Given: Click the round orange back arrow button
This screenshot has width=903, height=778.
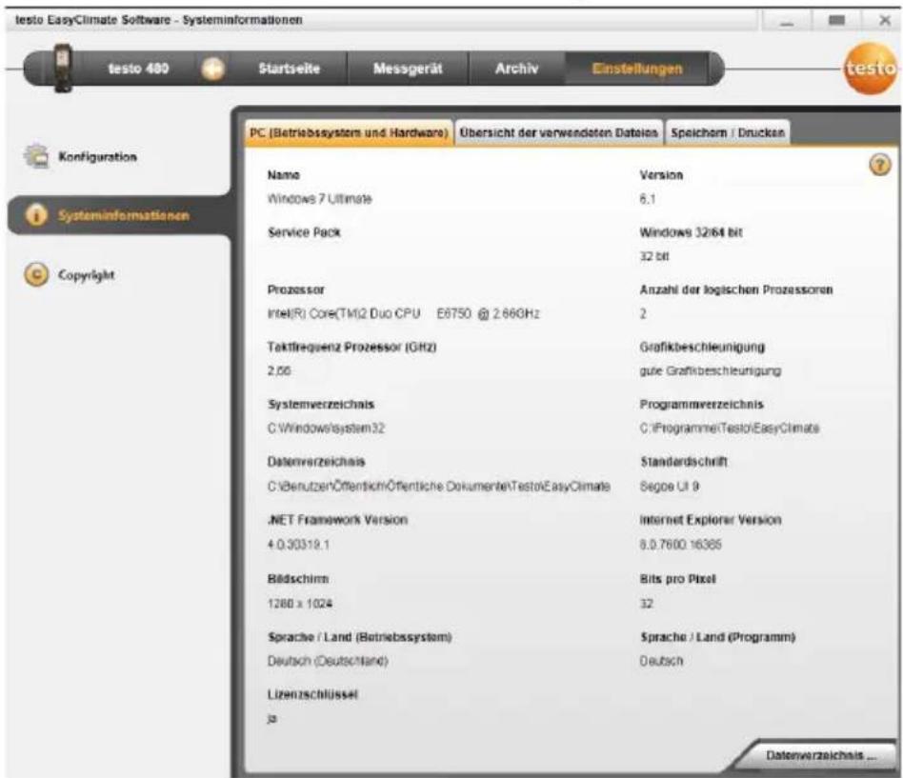Looking at the screenshot, I should coord(213,70).
